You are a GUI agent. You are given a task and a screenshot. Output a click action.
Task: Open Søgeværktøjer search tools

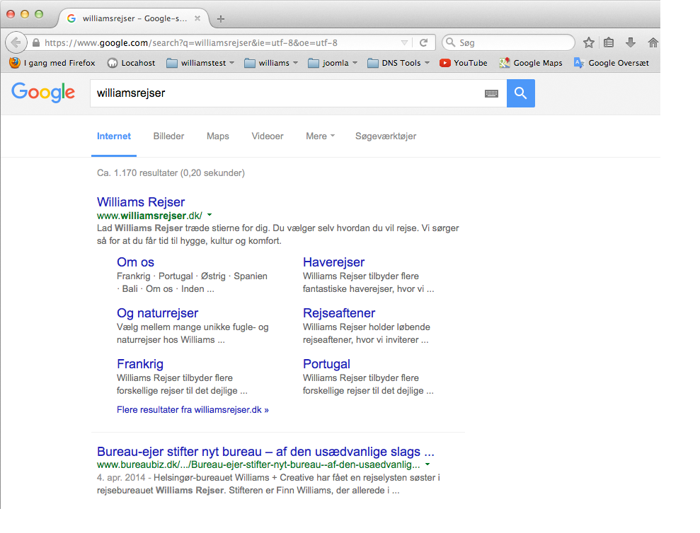[386, 136]
